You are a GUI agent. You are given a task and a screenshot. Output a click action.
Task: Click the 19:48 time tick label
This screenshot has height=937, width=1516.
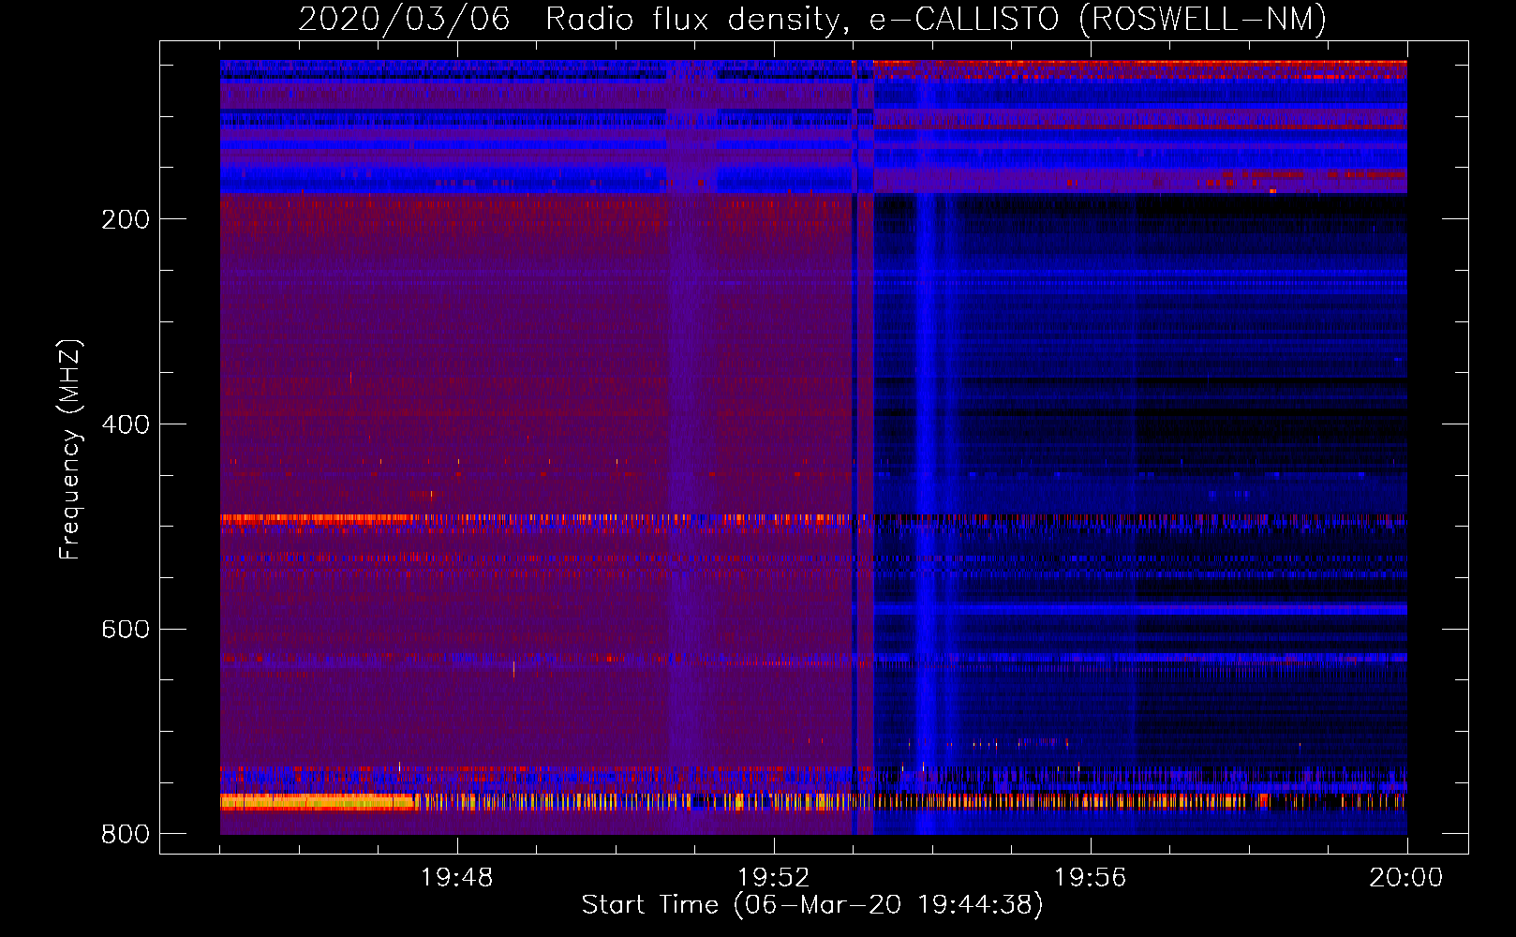tap(456, 878)
